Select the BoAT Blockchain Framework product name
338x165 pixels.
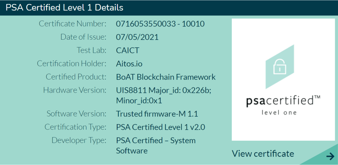(166, 77)
